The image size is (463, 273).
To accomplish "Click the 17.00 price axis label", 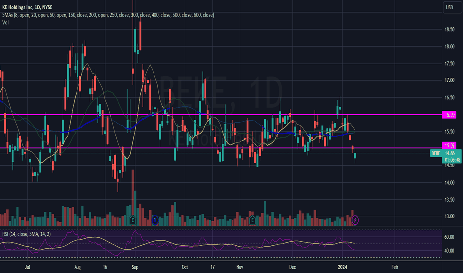I will click(x=449, y=80).
